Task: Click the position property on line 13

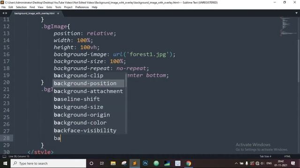Action: (x=67, y=34)
